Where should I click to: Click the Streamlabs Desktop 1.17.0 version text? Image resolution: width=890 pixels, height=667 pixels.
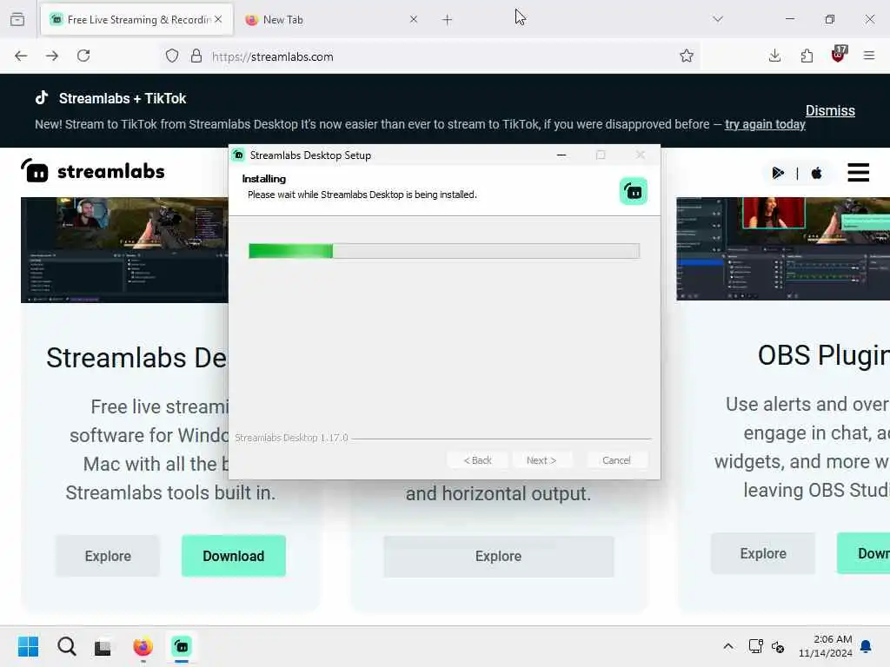point(291,438)
